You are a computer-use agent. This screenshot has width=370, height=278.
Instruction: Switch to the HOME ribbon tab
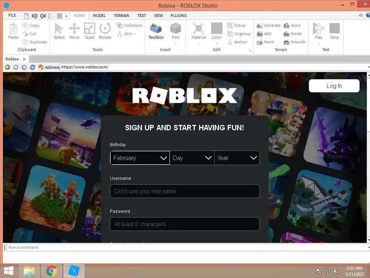click(x=79, y=16)
